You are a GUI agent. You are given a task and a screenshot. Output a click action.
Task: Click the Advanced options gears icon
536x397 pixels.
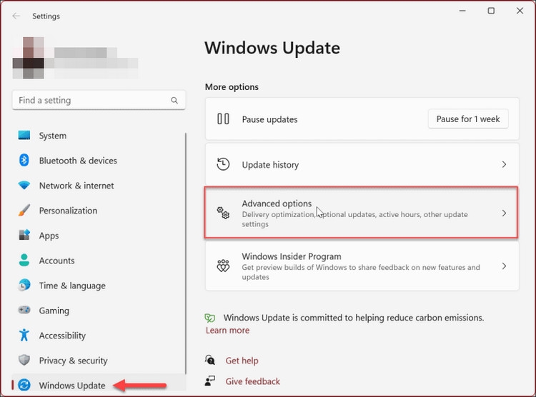tap(223, 213)
